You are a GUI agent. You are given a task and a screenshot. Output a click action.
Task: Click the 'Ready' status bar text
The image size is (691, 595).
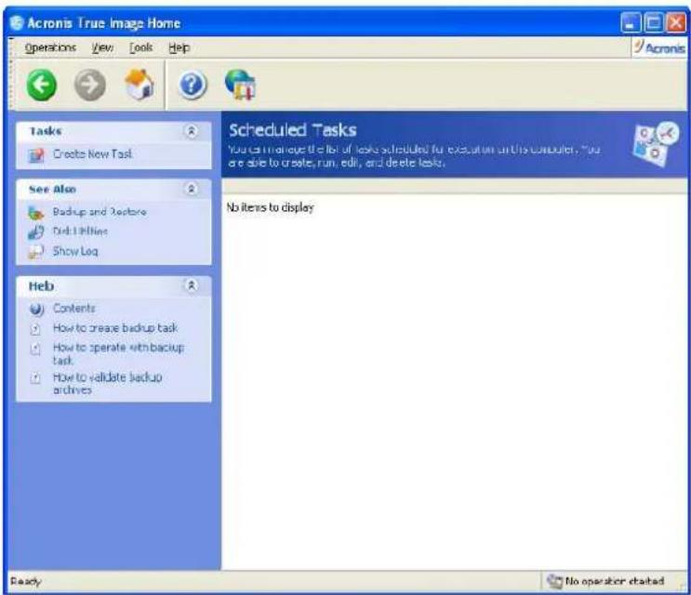click(25, 581)
